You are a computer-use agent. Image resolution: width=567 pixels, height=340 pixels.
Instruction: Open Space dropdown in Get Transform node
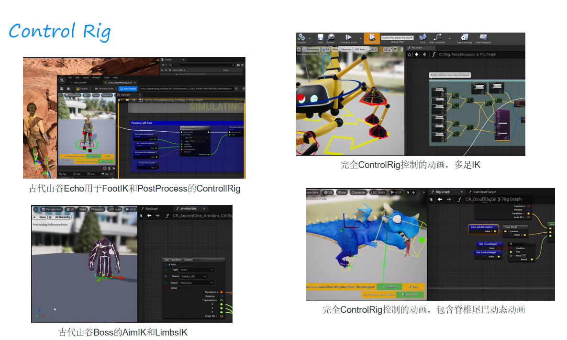pyautogui.click(x=197, y=283)
